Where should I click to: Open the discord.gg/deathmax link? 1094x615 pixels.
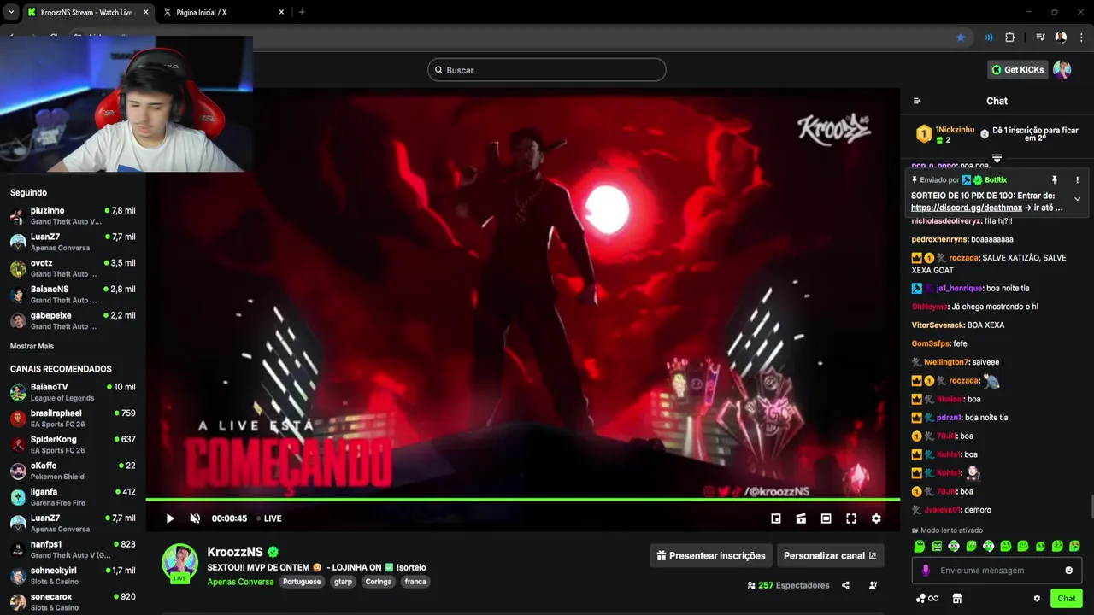[x=967, y=208]
